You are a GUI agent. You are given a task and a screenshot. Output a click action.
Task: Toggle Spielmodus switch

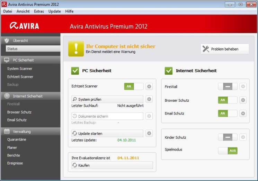(x=228, y=151)
